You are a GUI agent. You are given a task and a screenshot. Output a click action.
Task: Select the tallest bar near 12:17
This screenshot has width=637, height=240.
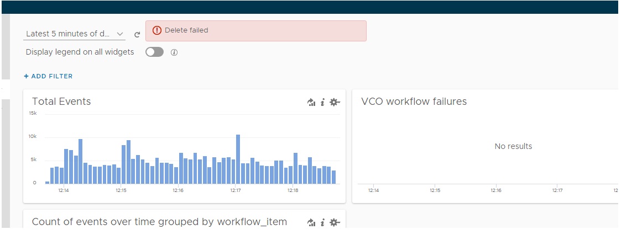coord(238,159)
